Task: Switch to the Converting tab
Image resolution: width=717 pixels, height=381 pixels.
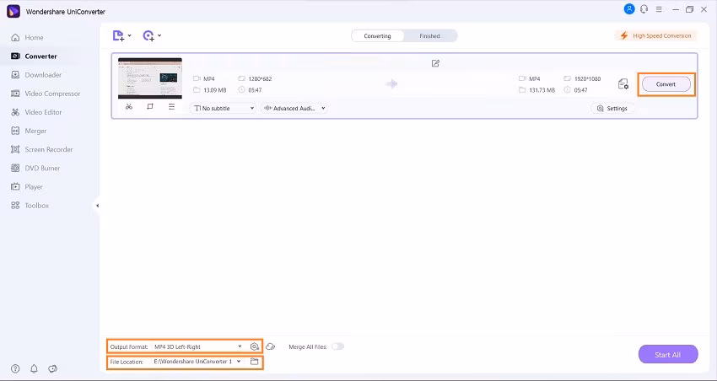Action: pos(377,35)
